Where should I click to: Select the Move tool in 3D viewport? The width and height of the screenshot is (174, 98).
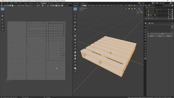[75, 16]
